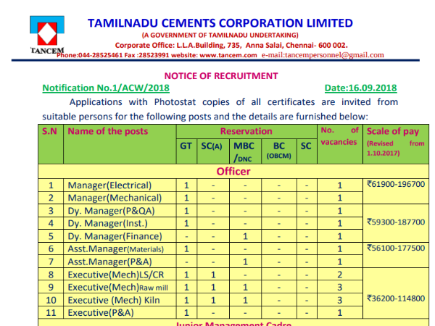The image size is (435, 326).
Task: Click 'Asst.Manager(Materials)' post name
Action: [116, 249]
